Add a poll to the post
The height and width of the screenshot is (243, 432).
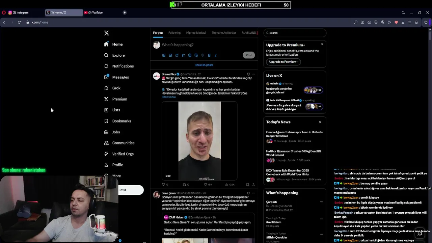(x=183, y=55)
